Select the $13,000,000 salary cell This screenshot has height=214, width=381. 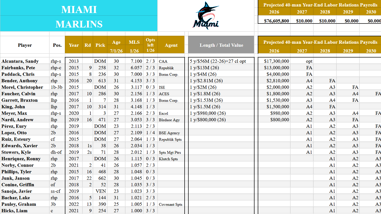point(274,67)
